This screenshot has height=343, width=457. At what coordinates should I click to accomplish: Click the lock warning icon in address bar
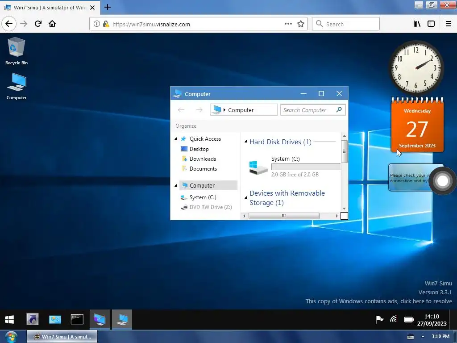106,24
